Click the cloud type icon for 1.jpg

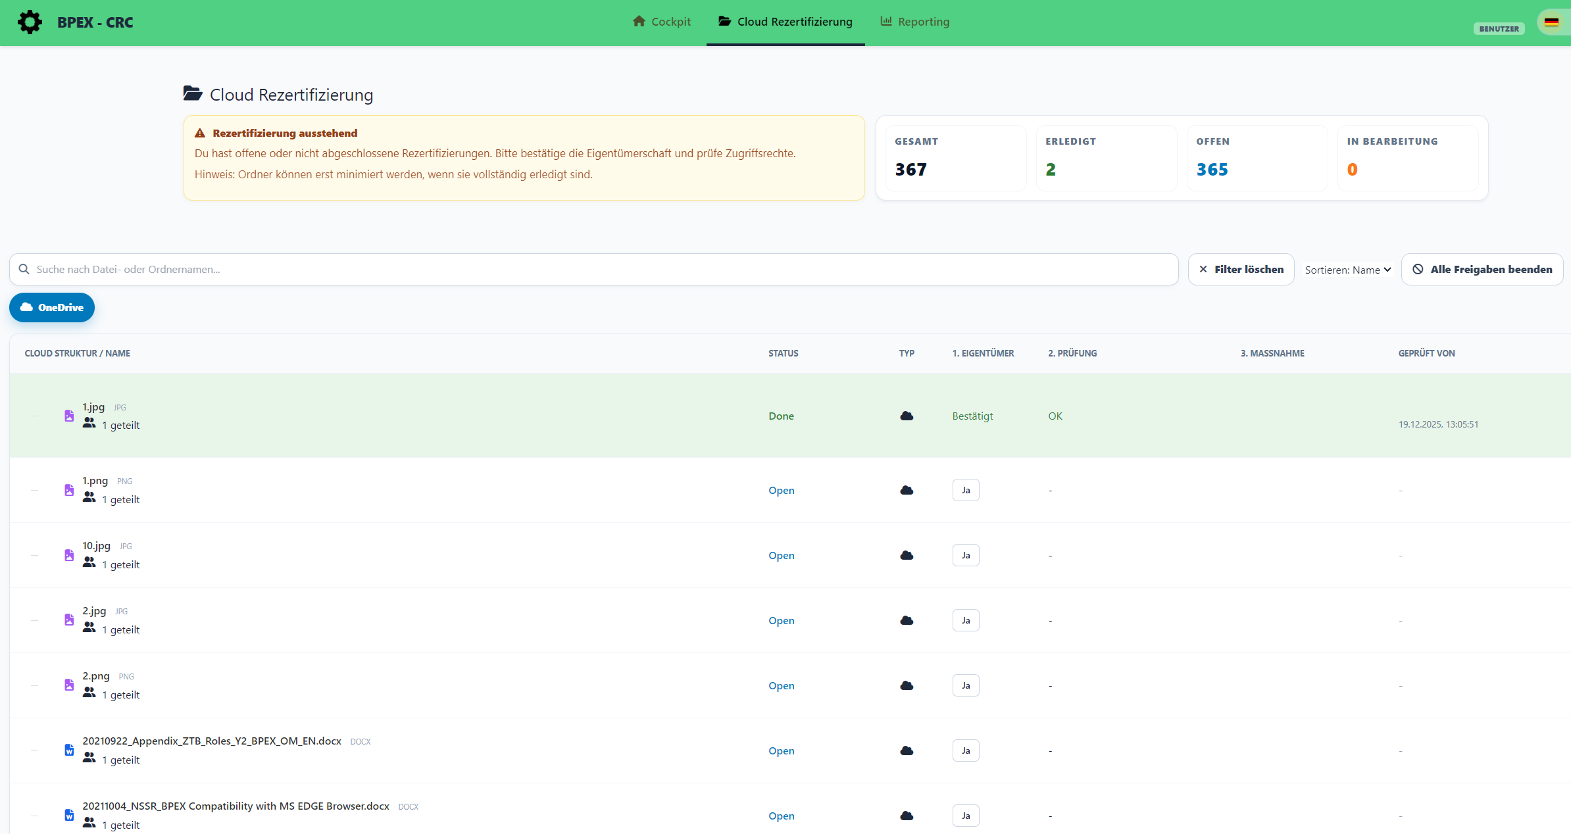907,416
